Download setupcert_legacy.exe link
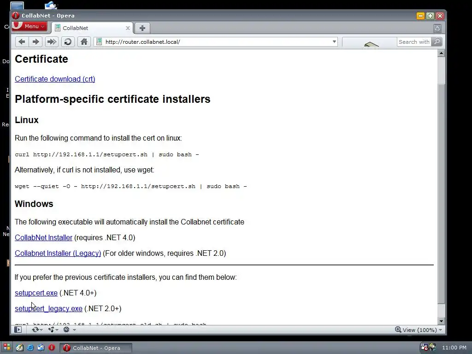 [48, 308]
